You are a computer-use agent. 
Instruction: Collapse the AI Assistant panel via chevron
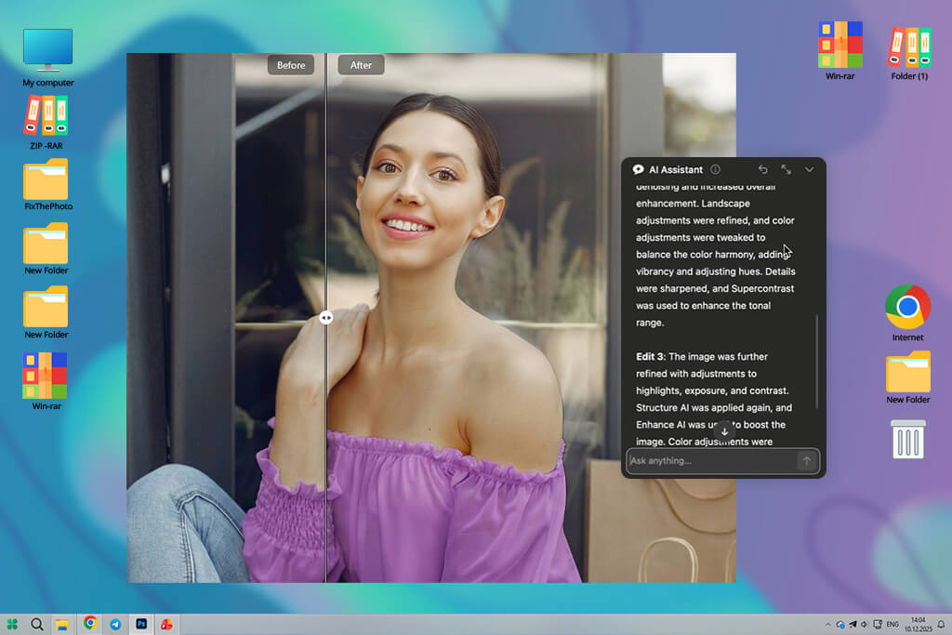click(810, 169)
